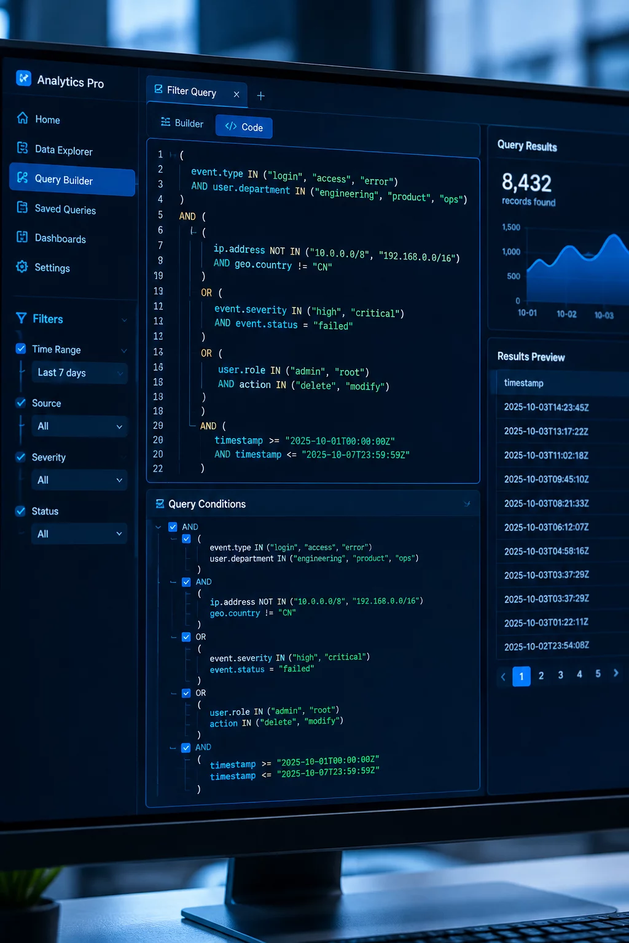629x943 pixels.
Task: Click the Filters funnel icon
Action: point(21,318)
